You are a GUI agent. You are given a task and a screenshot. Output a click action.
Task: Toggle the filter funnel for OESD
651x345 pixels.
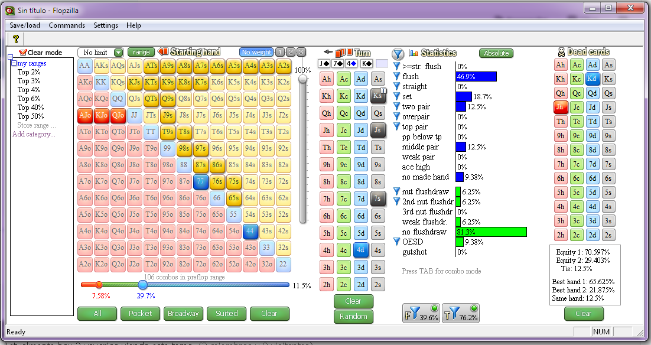pos(396,242)
